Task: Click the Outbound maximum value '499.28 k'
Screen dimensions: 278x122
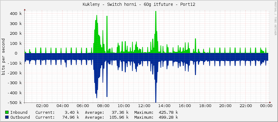Action: 168,117
